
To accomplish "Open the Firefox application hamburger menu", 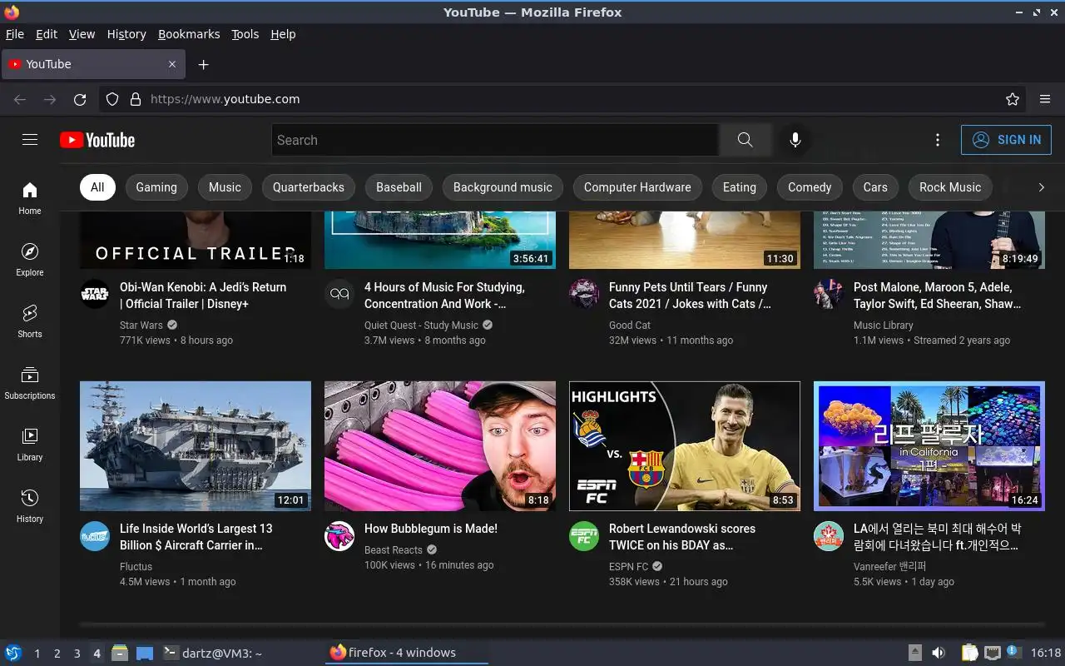I will (x=1045, y=99).
